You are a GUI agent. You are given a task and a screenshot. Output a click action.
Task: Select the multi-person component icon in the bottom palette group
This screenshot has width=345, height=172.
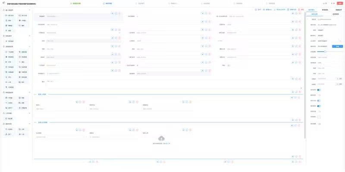pyautogui.click(x=20, y=134)
